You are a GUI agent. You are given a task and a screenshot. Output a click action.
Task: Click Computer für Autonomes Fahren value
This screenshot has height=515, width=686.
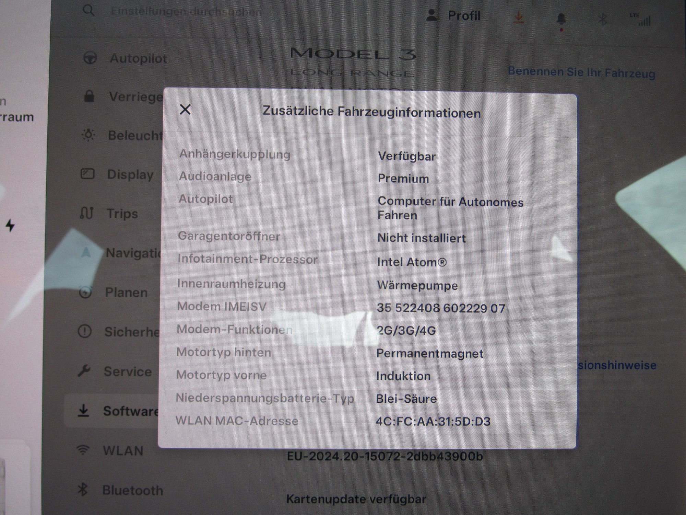[x=450, y=208]
